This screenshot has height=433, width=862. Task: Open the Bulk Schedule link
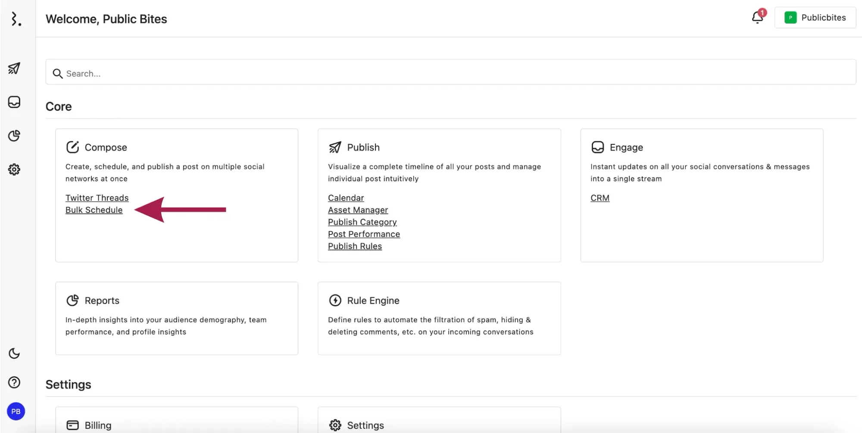pos(94,210)
